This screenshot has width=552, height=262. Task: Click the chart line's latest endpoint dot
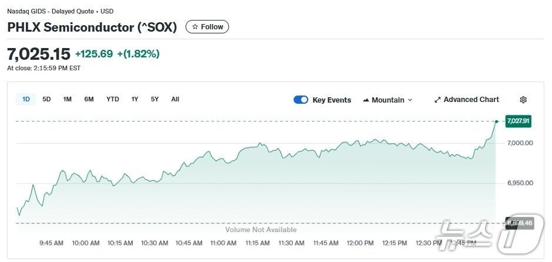(x=496, y=121)
